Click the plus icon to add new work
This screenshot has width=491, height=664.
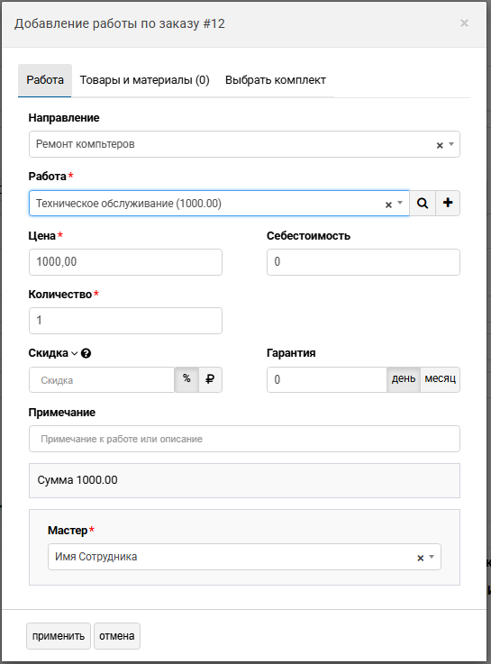coord(448,204)
